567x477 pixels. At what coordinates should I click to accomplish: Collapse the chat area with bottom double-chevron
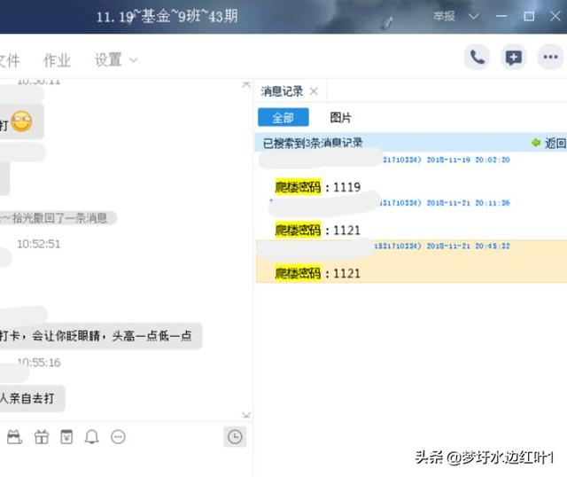[245, 415]
